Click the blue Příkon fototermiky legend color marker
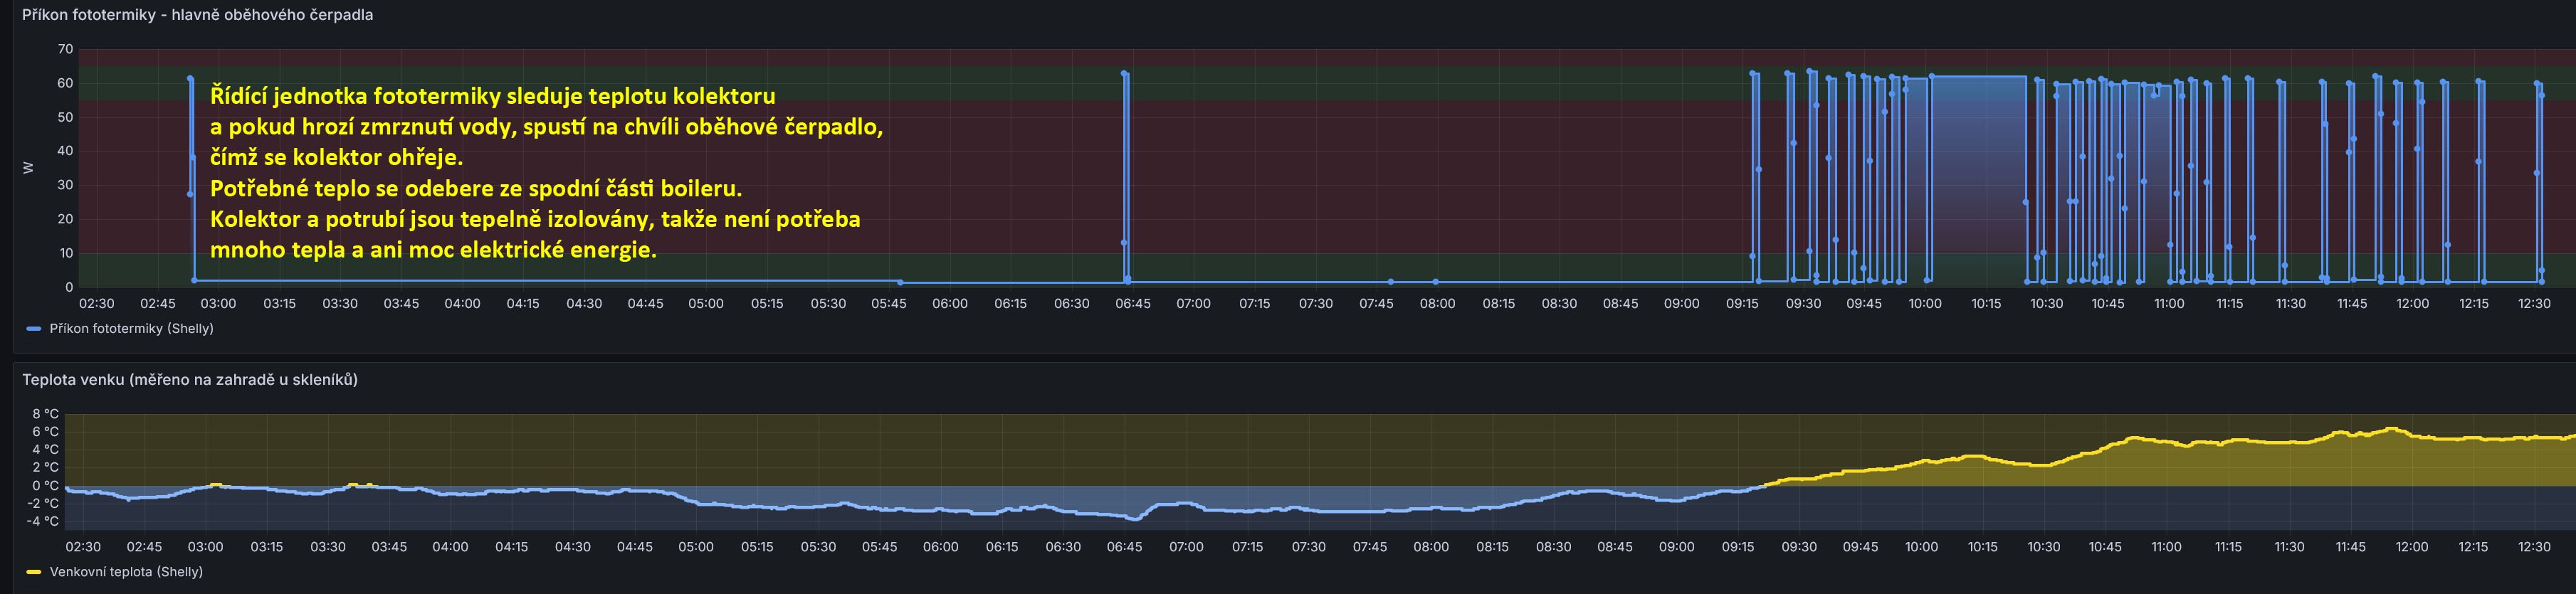Screen dimensions: 2576x594 (x=34, y=329)
